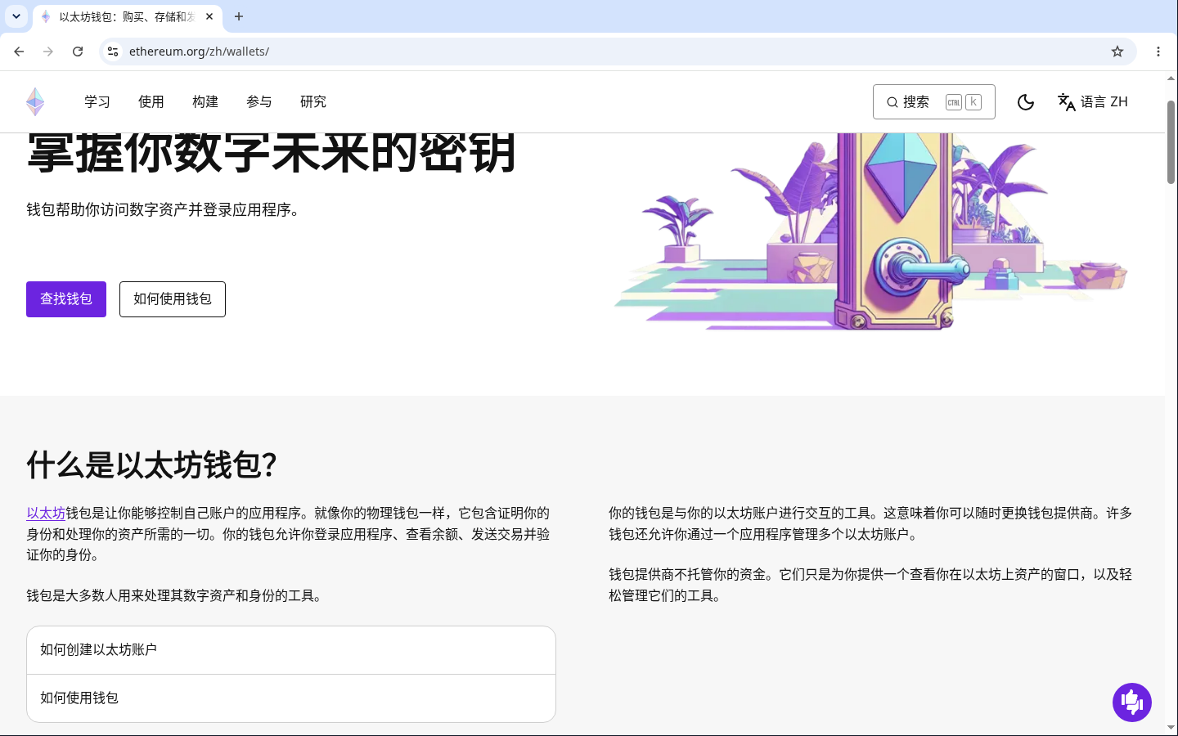Click the vertical page scrollbar thumb

pyautogui.click(x=1171, y=142)
